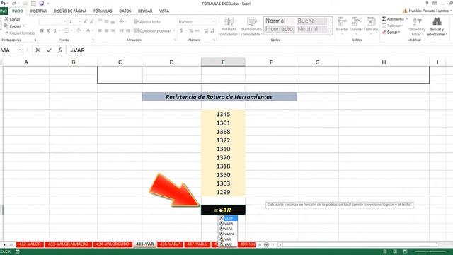
Task: Open the 436-VAR.P sheet tab
Action: 170,244
